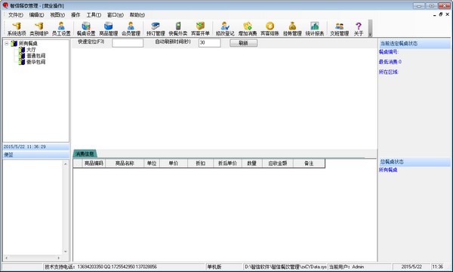This screenshot has height=272, width=453.
Task: Open 挂帐管理 credit account management
Action: [292, 29]
